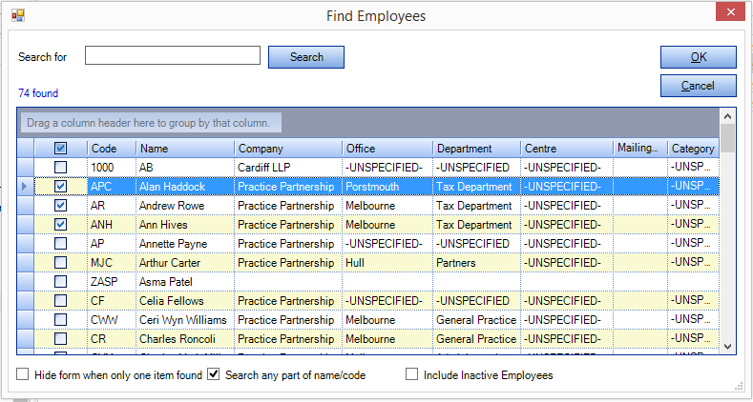Click the Cancel button
Viewport: 753px width, 402px height.
pos(699,86)
